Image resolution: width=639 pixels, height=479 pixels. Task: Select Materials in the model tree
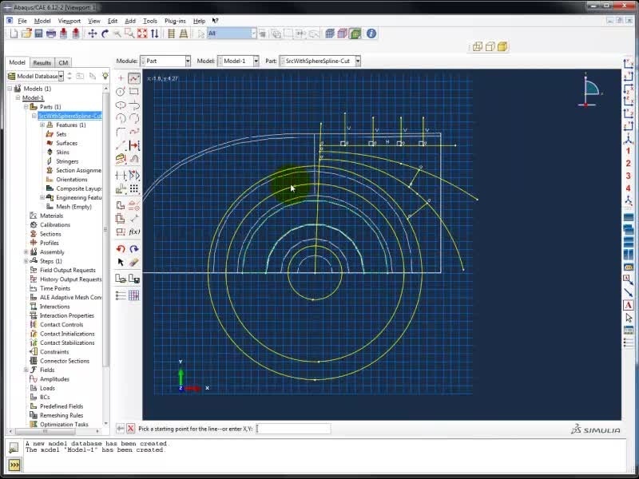pyautogui.click(x=51, y=216)
